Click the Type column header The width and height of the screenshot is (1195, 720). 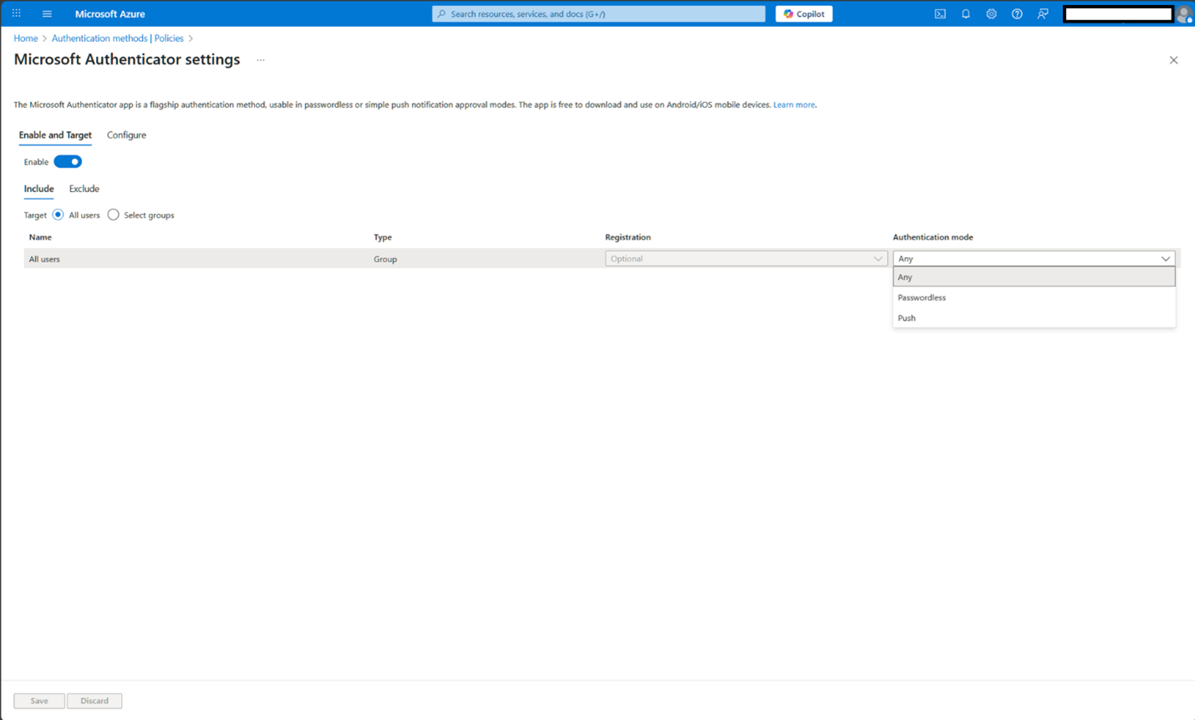[383, 237]
